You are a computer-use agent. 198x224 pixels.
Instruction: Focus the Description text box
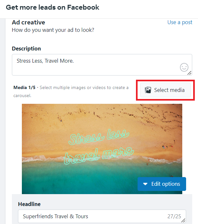[x=102, y=65]
